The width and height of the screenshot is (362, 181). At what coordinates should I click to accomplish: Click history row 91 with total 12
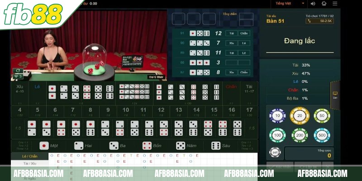click(x=213, y=33)
